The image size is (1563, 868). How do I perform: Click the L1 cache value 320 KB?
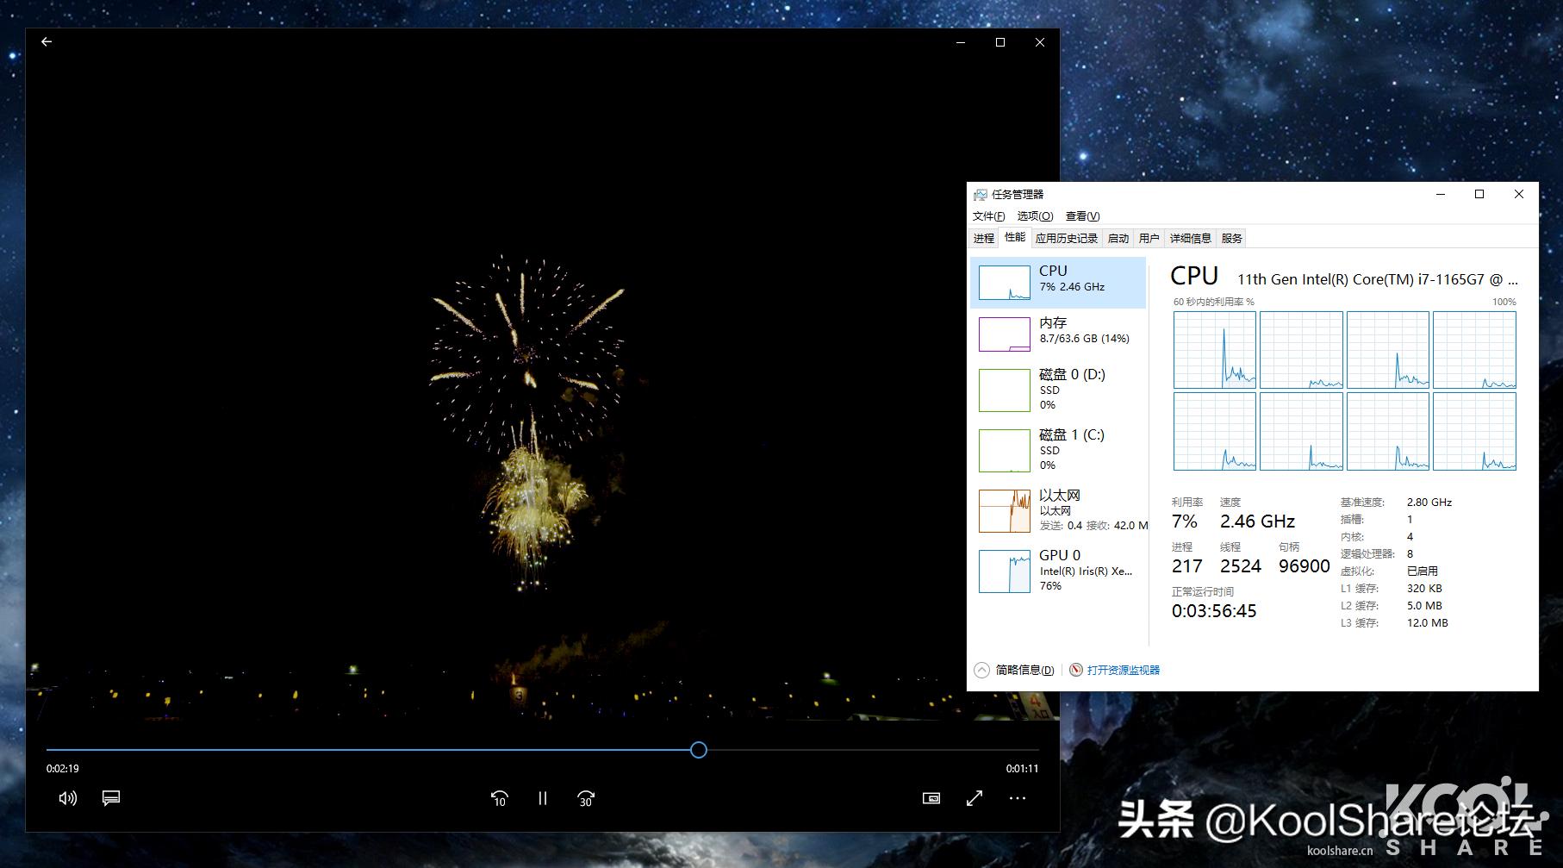point(1424,589)
